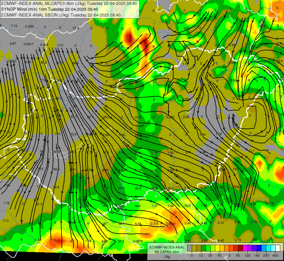Click the map value 2.09
The width and height of the screenshot is (284, 261).
click(186, 117)
